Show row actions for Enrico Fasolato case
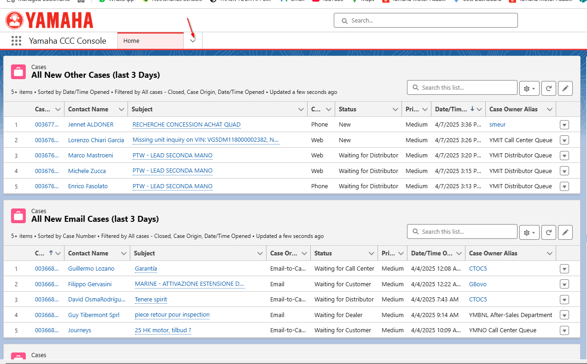Screen dimensions: 587x364 (564, 186)
